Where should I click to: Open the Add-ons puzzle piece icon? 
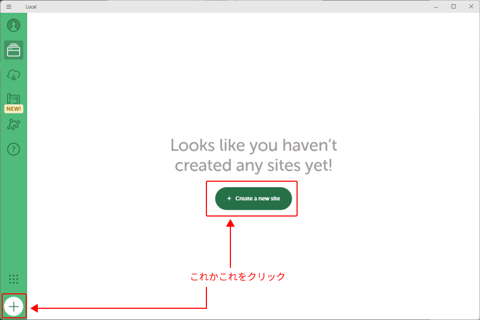pyautogui.click(x=13, y=125)
